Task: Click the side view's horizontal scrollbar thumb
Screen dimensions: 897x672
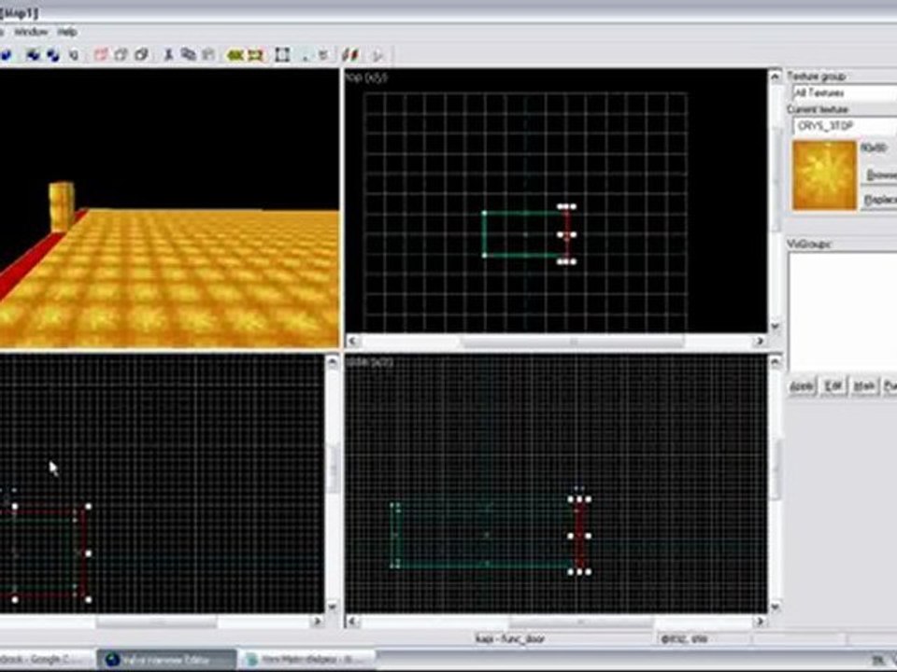Action: 581,622
